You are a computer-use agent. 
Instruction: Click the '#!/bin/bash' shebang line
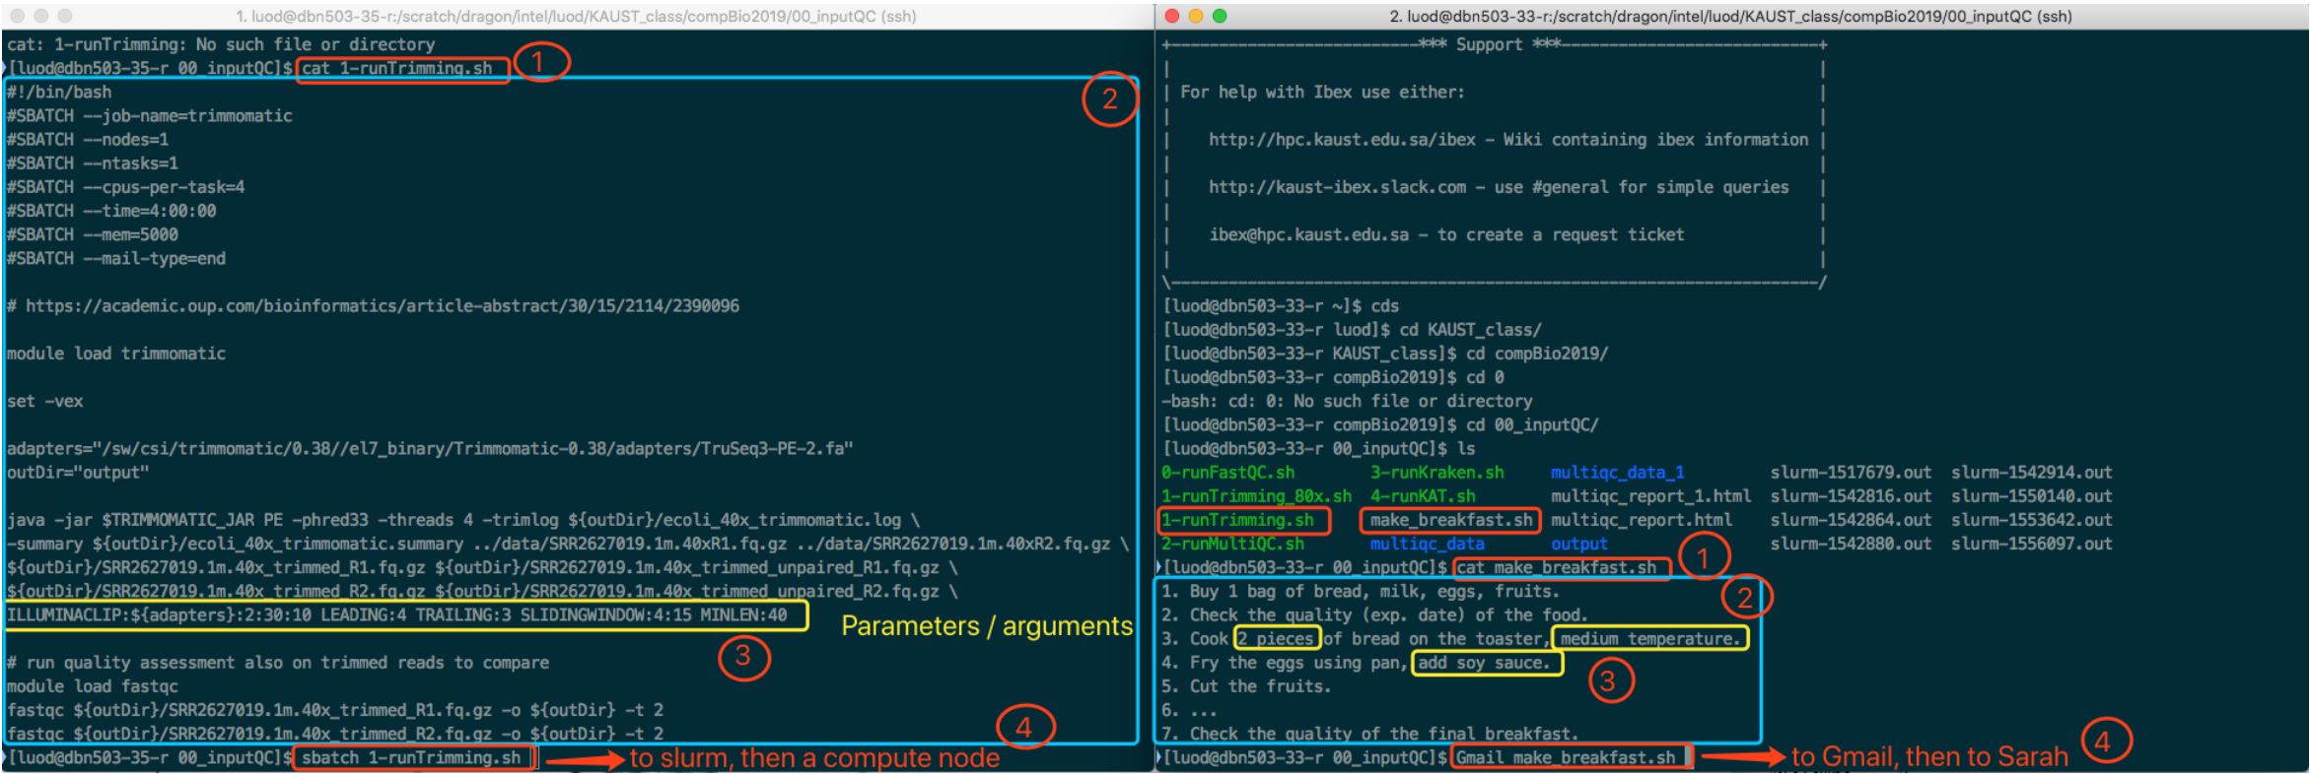(x=59, y=93)
